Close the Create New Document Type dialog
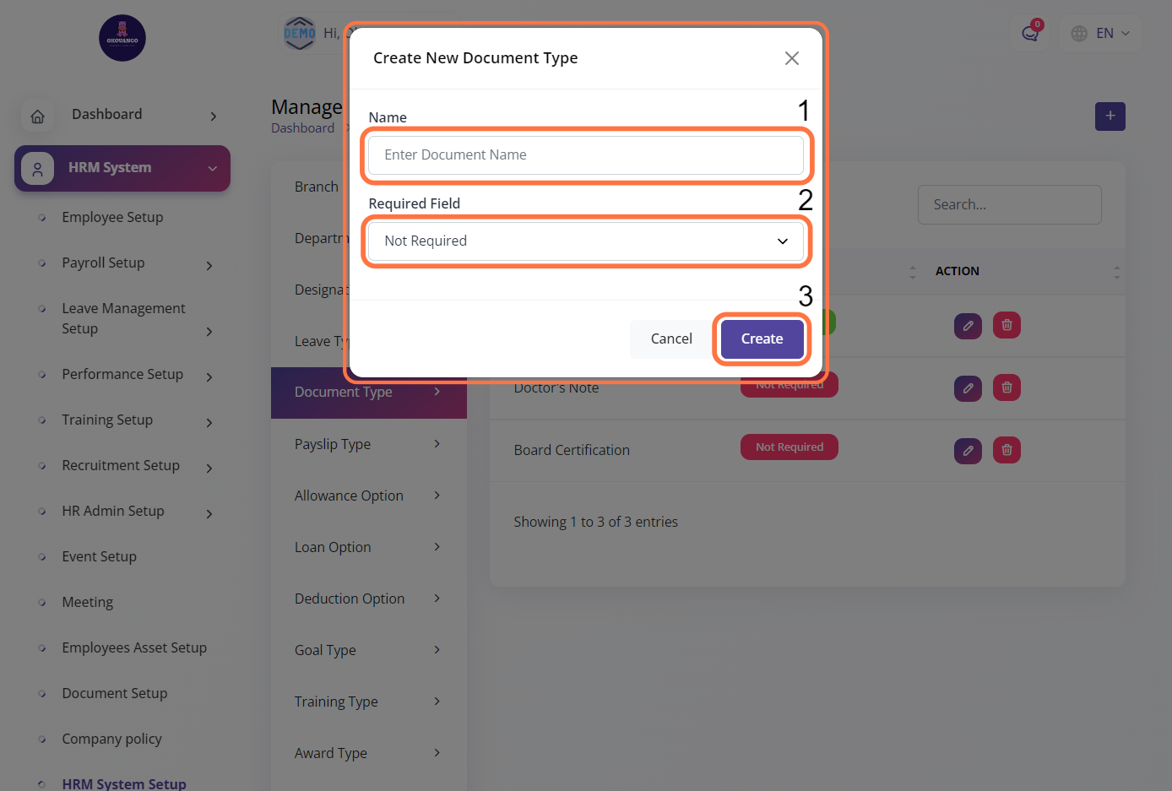 [x=791, y=58]
